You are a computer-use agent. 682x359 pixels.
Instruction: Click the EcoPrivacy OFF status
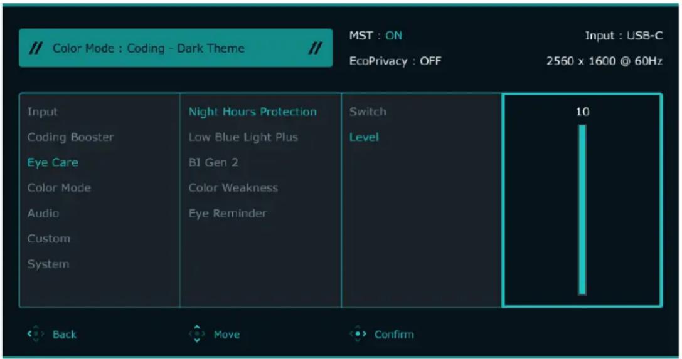[x=395, y=61]
